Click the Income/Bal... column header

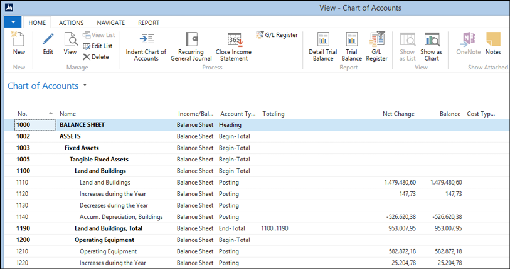pyautogui.click(x=196, y=114)
